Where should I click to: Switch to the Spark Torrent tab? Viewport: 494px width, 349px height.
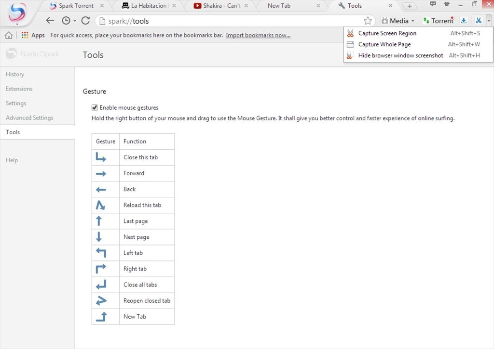[76, 6]
